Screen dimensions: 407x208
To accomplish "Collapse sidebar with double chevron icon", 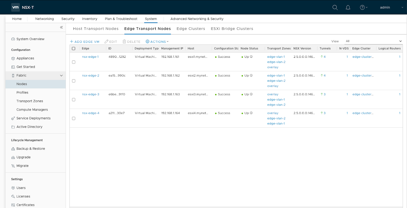I will 61,27.
